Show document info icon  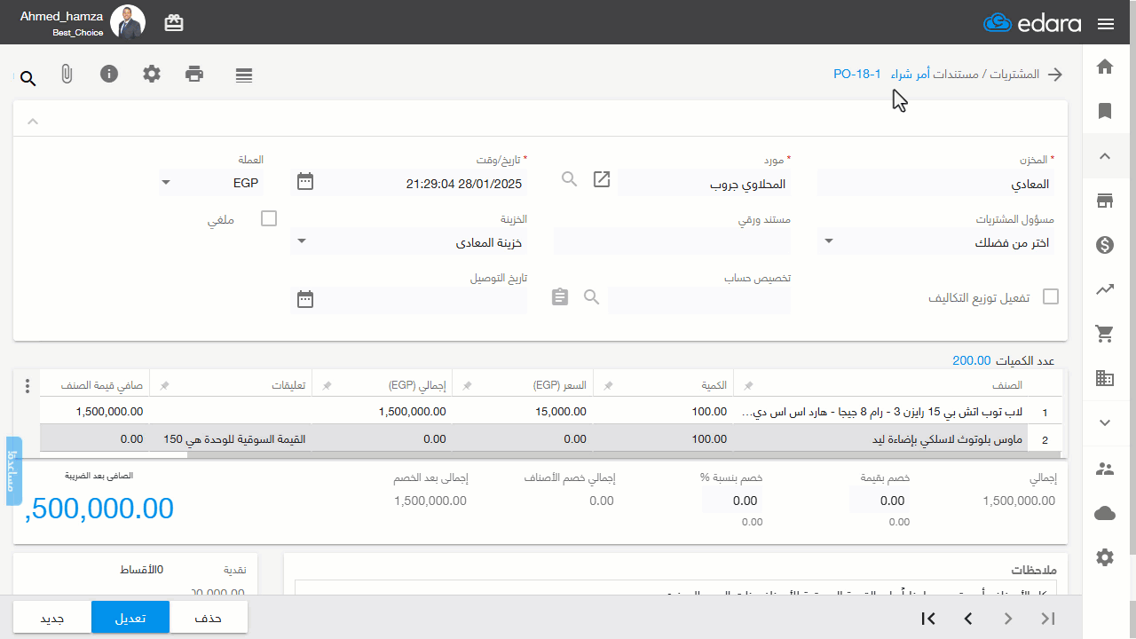point(109,74)
